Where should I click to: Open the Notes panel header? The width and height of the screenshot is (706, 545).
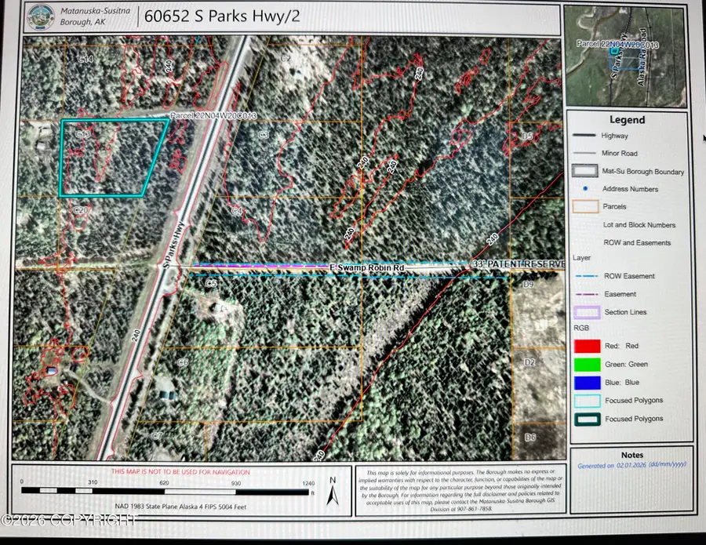pyautogui.click(x=631, y=454)
